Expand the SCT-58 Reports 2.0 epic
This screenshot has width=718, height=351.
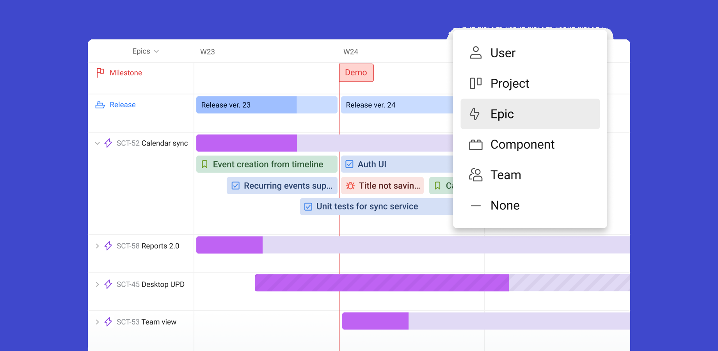point(97,246)
